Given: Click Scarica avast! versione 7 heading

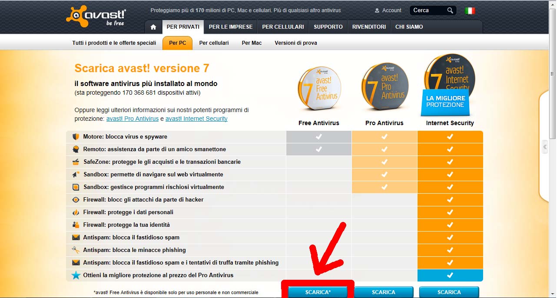Looking at the screenshot, I should pyautogui.click(x=142, y=68).
